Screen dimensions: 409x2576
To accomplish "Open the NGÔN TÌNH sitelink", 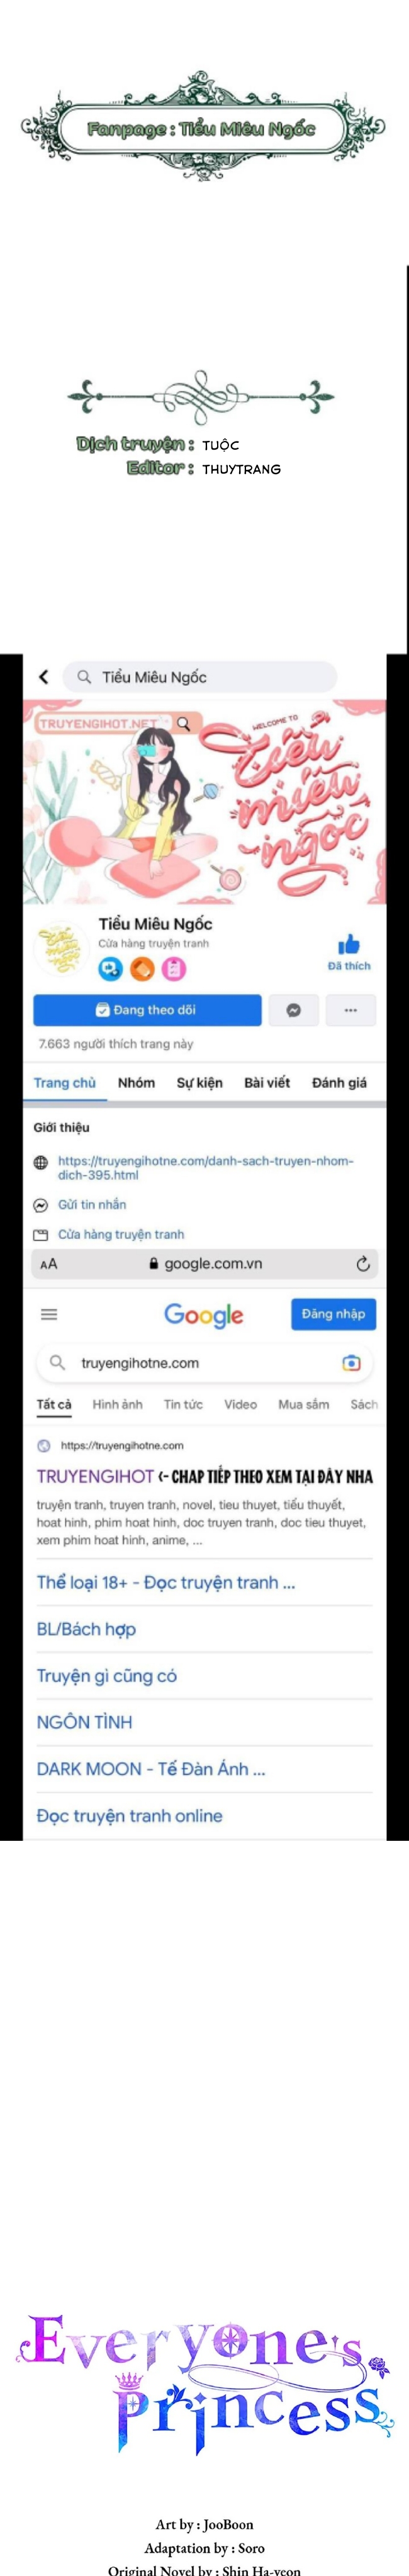I will point(84,1722).
